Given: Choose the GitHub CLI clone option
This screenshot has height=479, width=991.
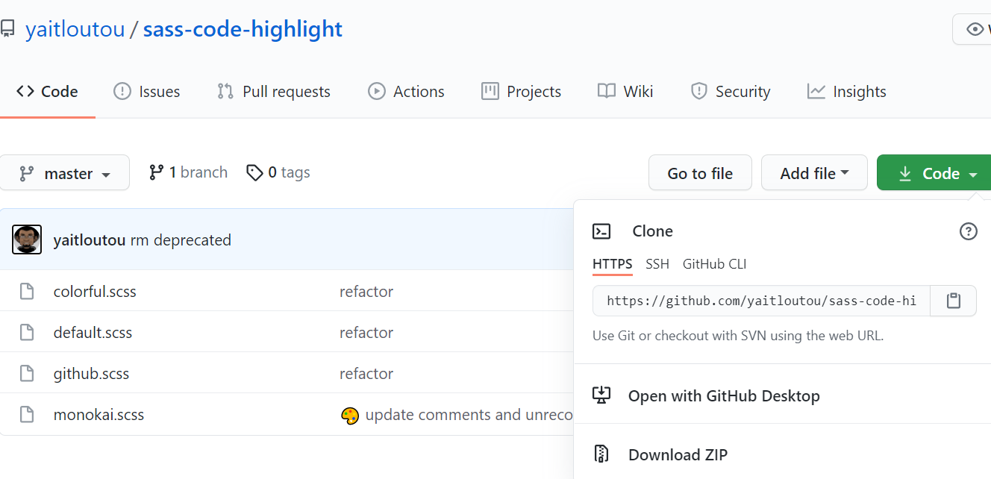Looking at the screenshot, I should pos(714,264).
